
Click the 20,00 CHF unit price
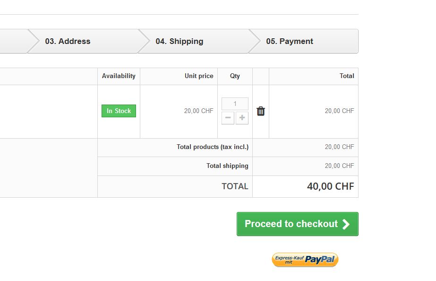tap(198, 111)
